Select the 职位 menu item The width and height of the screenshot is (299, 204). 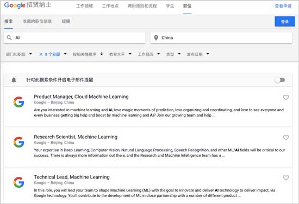[x=187, y=6]
